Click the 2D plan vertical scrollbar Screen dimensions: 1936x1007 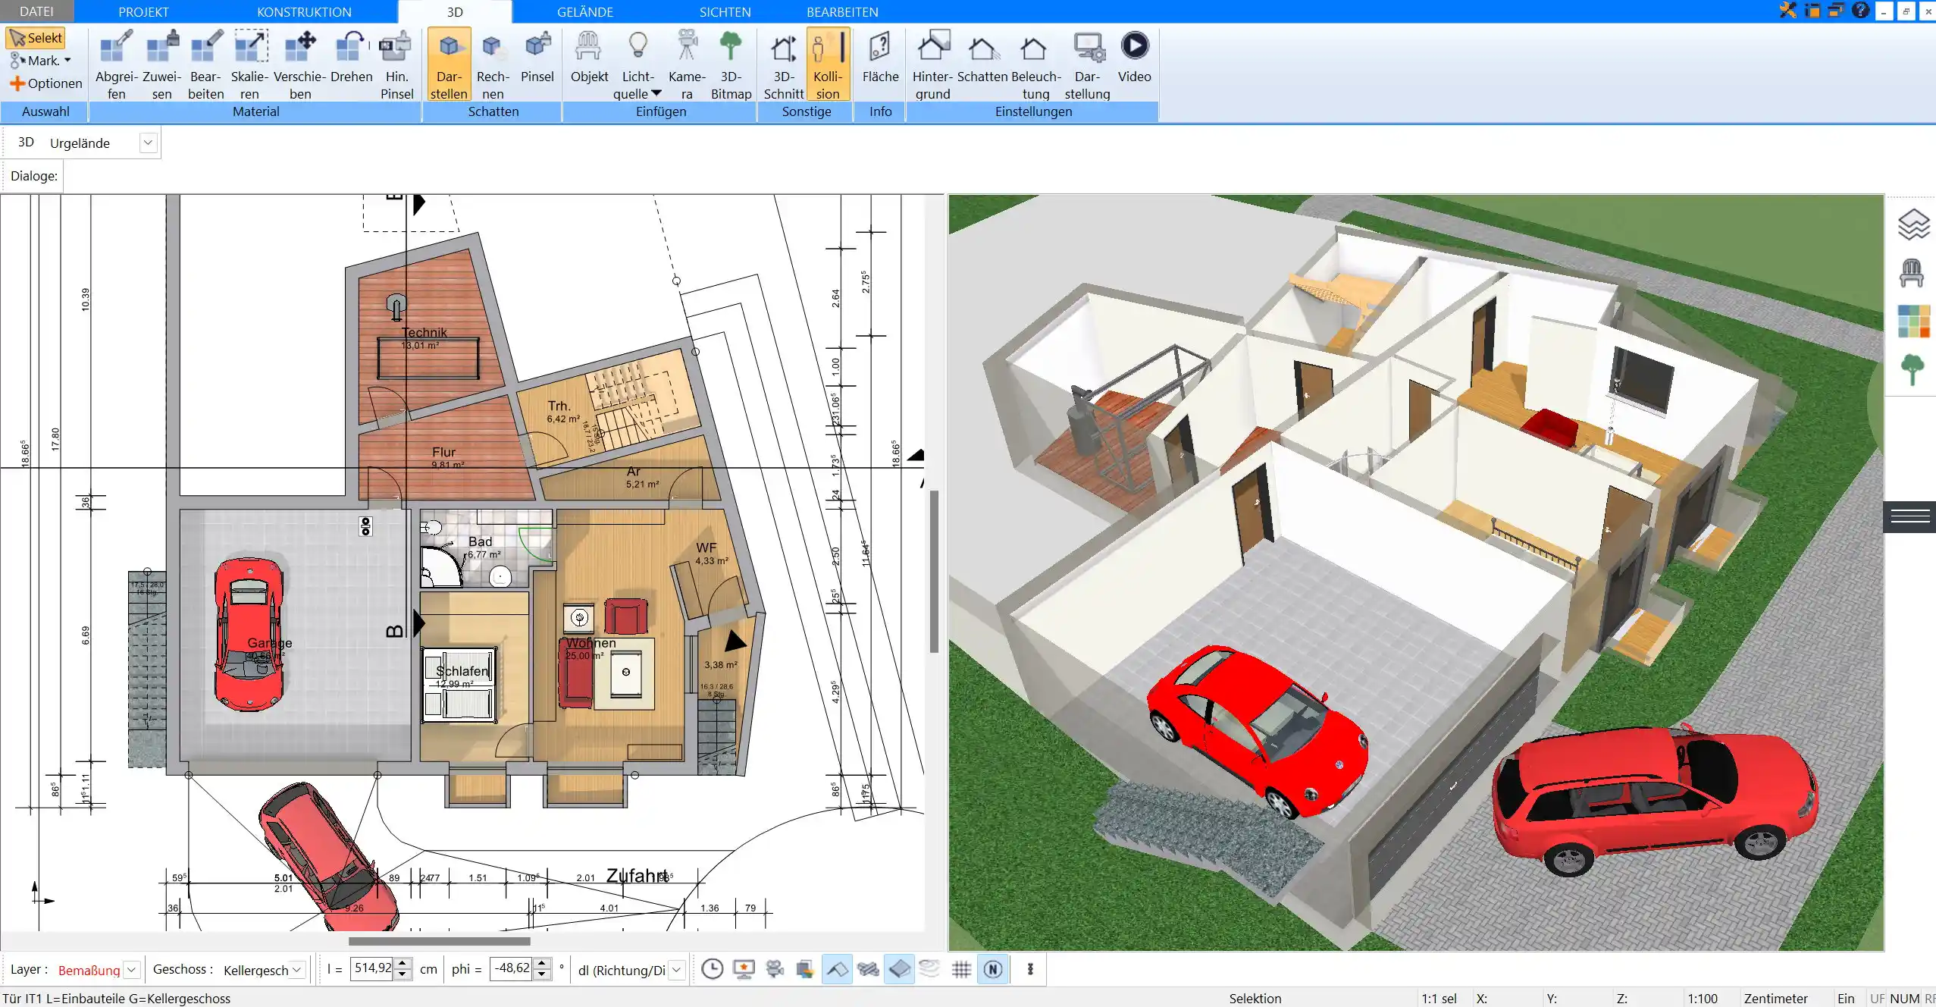(x=935, y=572)
